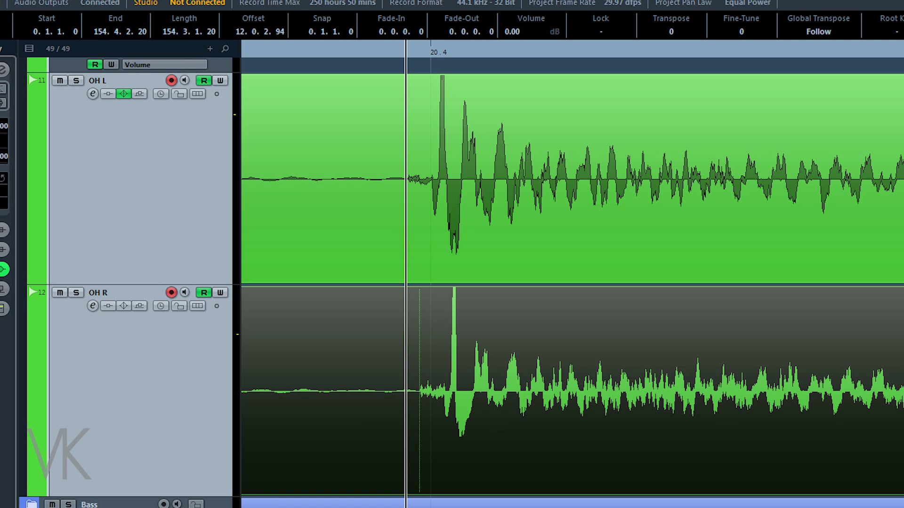Open the track list visibility icon
This screenshot has height=508, width=904.
coord(29,49)
